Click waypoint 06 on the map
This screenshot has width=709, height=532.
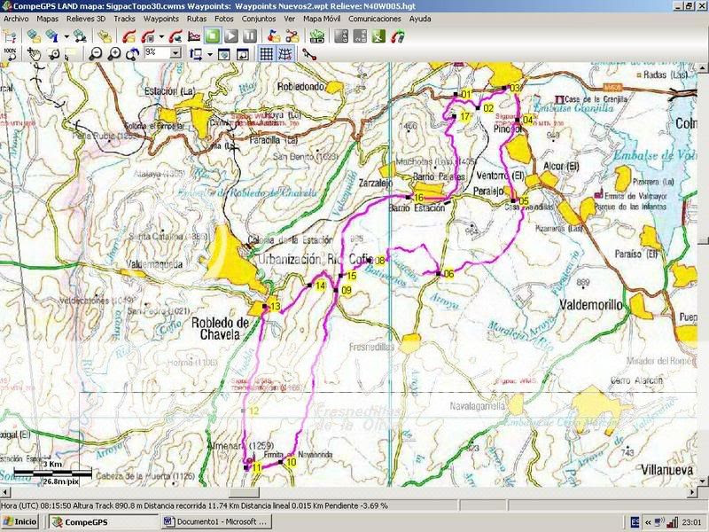[x=438, y=273]
